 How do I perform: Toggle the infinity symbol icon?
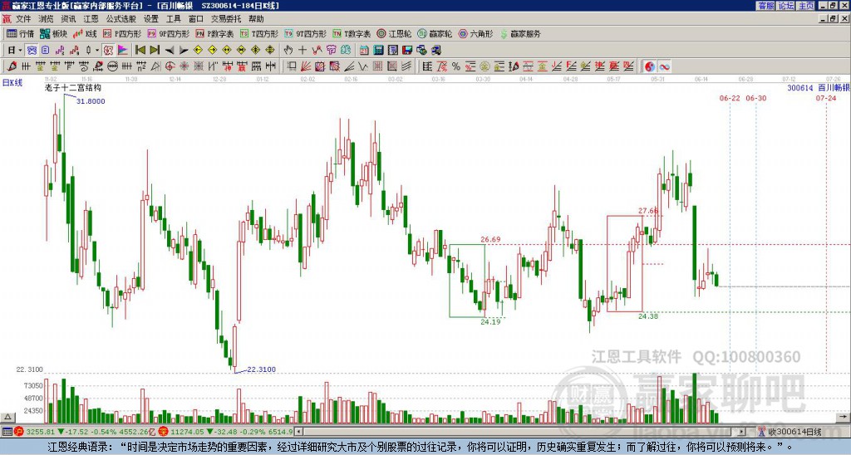tap(664, 66)
